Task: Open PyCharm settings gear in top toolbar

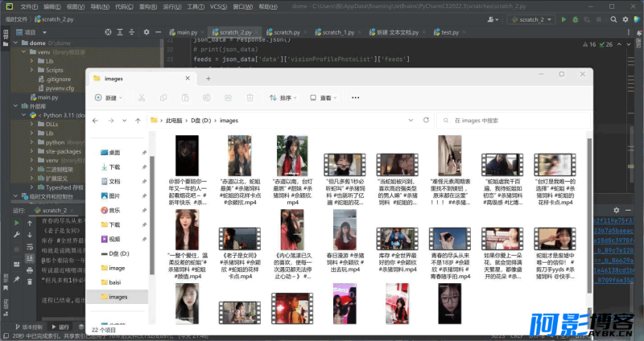Action: tap(625, 19)
